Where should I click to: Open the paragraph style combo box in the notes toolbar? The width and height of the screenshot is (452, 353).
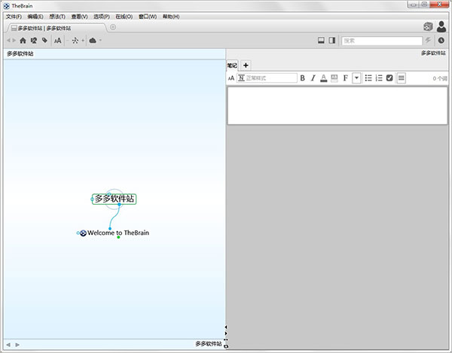click(267, 78)
